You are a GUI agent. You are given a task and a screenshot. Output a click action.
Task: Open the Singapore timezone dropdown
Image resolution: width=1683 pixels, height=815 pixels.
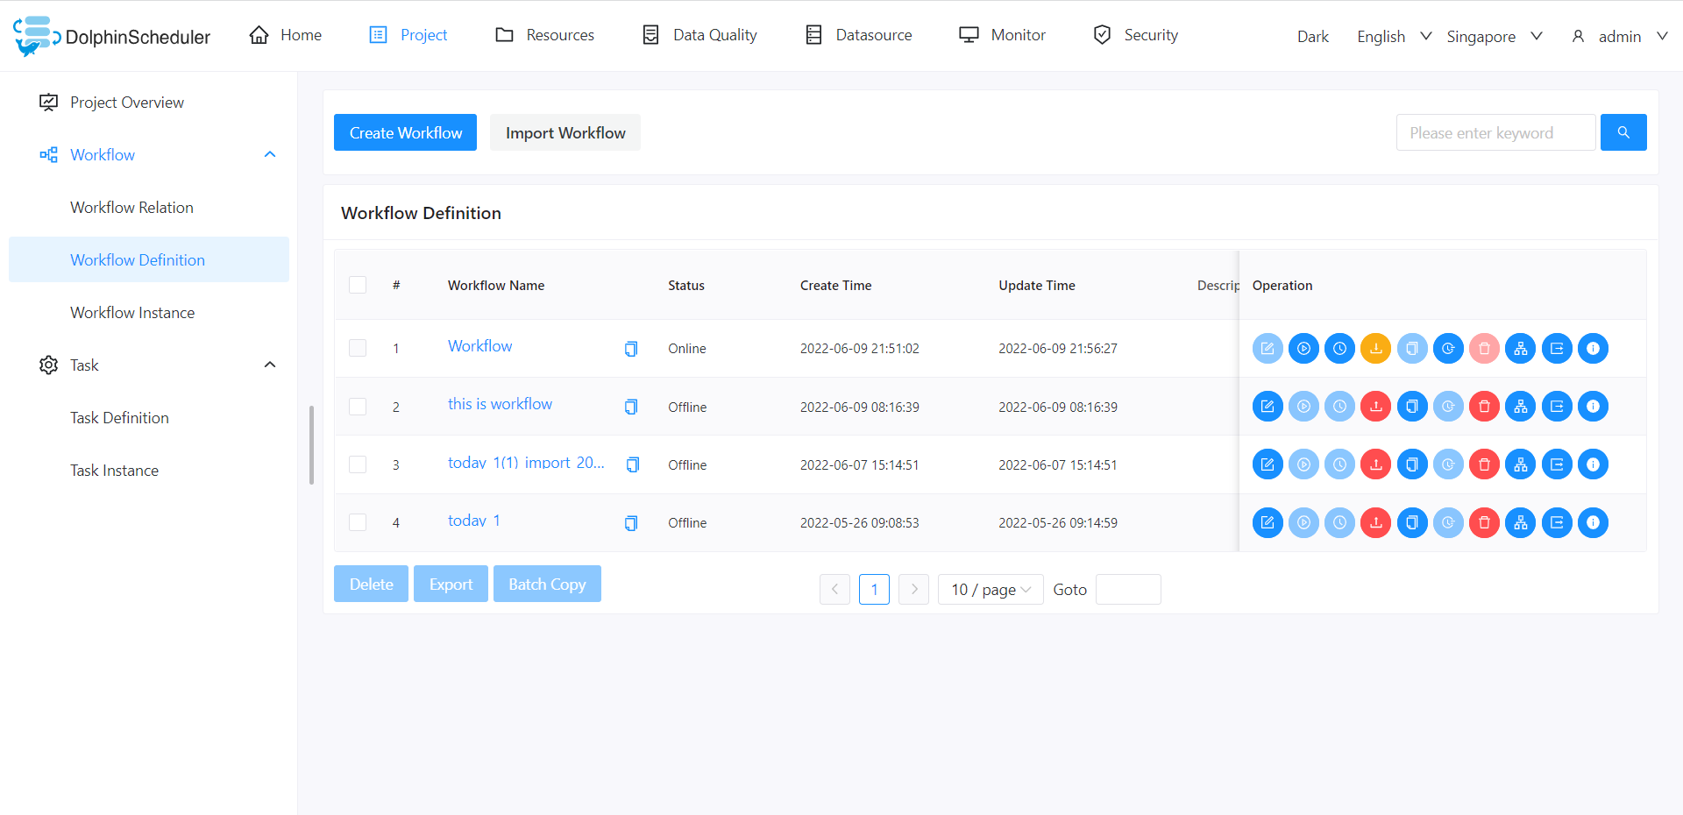coord(1494,36)
